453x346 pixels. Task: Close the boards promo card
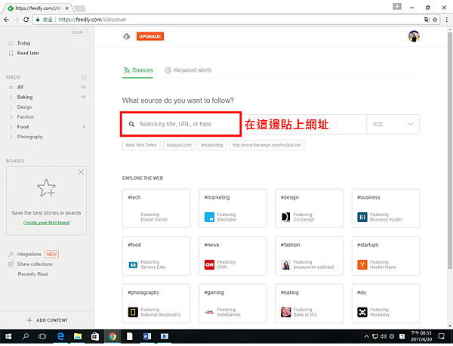(81, 172)
